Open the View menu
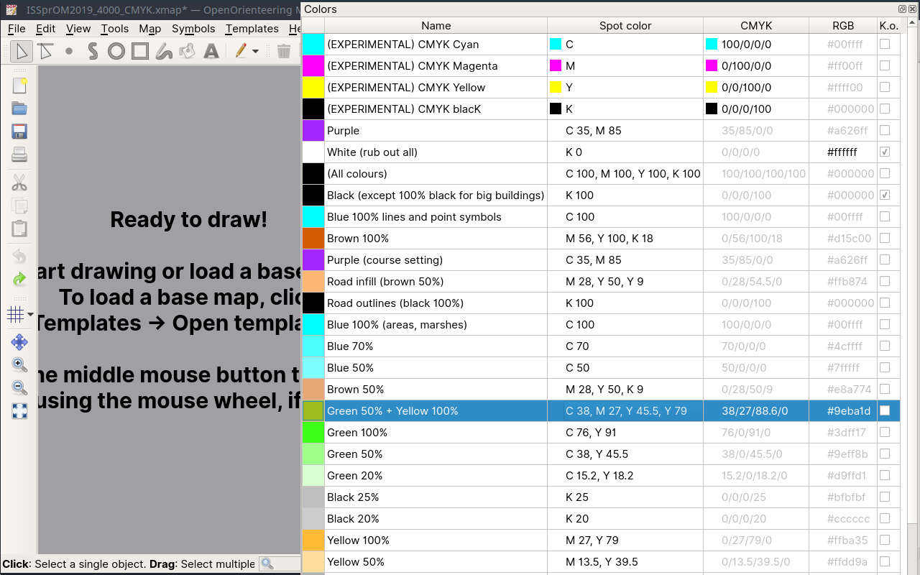Image resolution: width=920 pixels, height=575 pixels. [78, 29]
